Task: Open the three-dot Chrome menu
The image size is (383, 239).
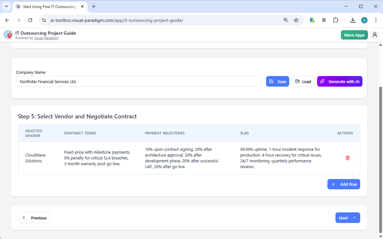Action: (x=376, y=20)
